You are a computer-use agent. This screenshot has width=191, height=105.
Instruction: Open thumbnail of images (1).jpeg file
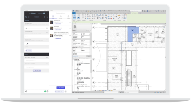tap(52, 22)
